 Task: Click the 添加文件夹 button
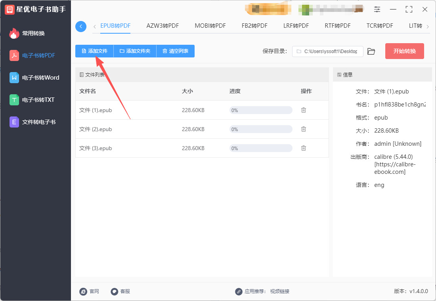135,51
